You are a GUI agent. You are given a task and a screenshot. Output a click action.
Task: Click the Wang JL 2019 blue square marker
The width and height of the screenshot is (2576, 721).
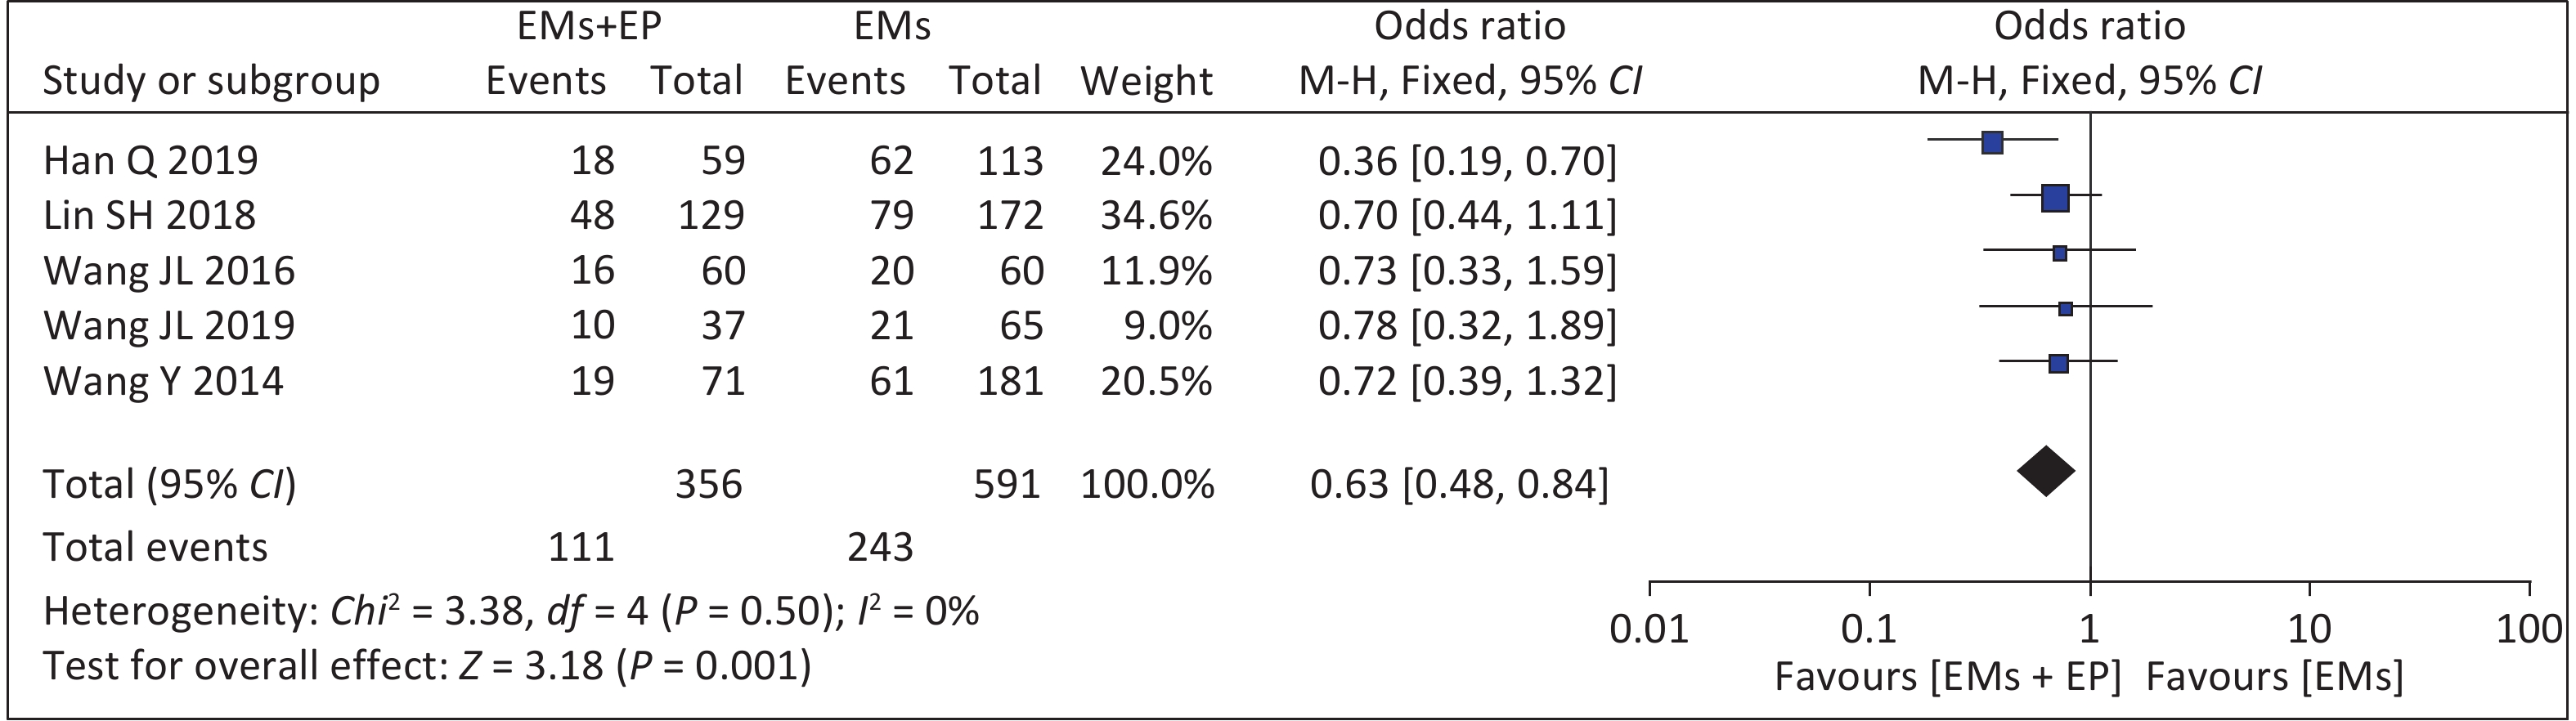(2065, 309)
